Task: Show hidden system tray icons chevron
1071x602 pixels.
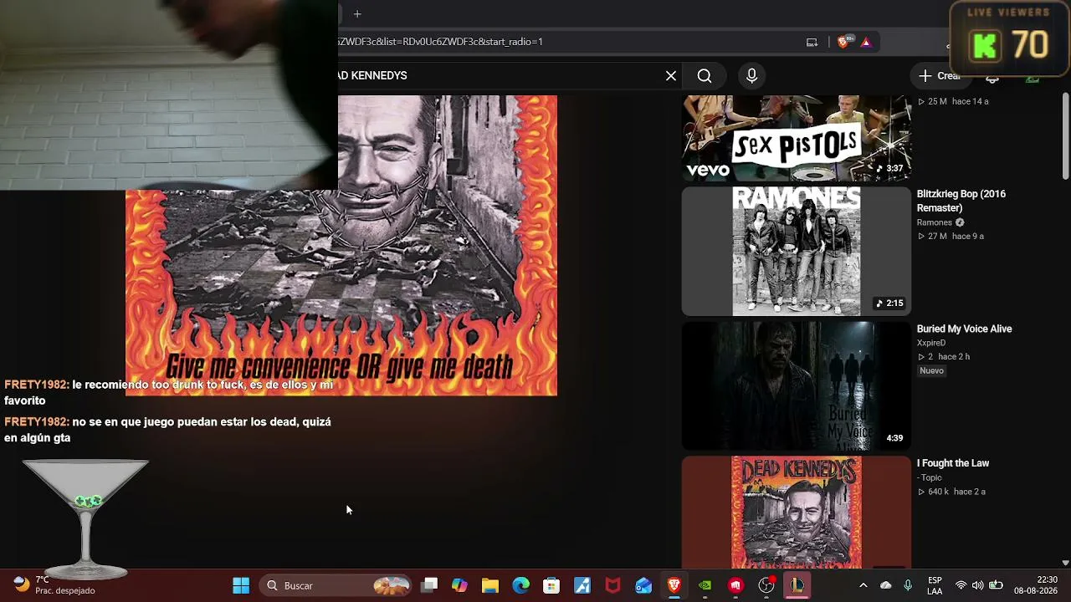Action: [863, 586]
